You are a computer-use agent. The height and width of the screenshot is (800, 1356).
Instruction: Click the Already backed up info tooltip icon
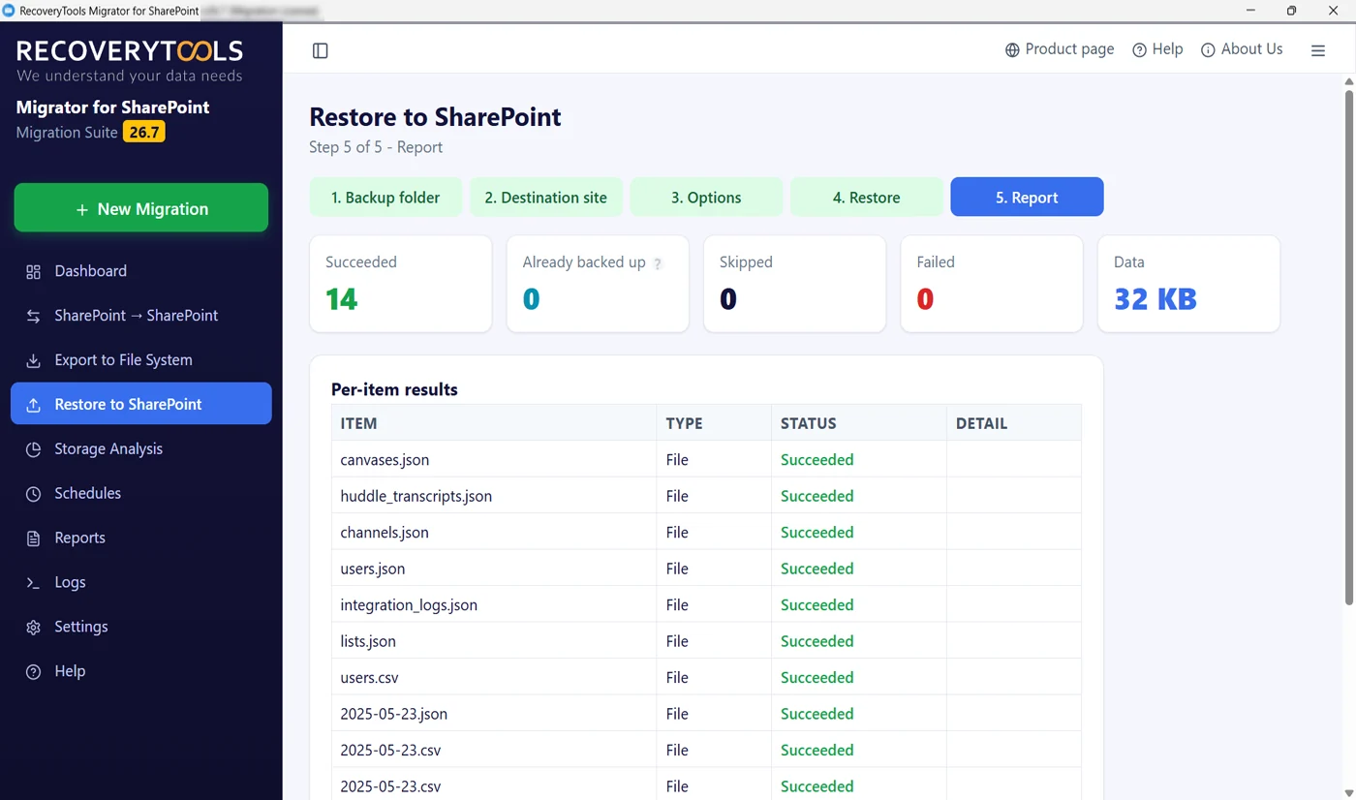tap(658, 263)
